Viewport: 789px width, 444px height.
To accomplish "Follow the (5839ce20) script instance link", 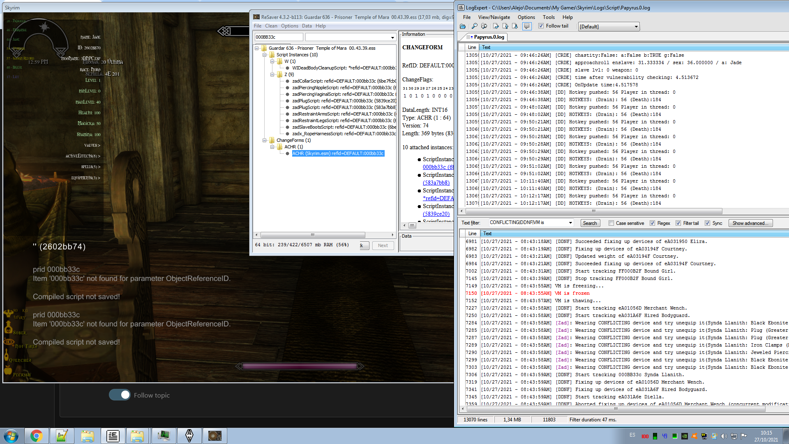I will point(436,214).
